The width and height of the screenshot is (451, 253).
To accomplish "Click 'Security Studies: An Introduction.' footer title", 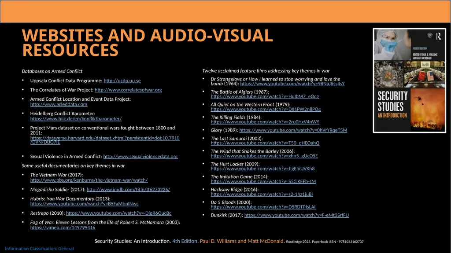I will click(133, 241).
